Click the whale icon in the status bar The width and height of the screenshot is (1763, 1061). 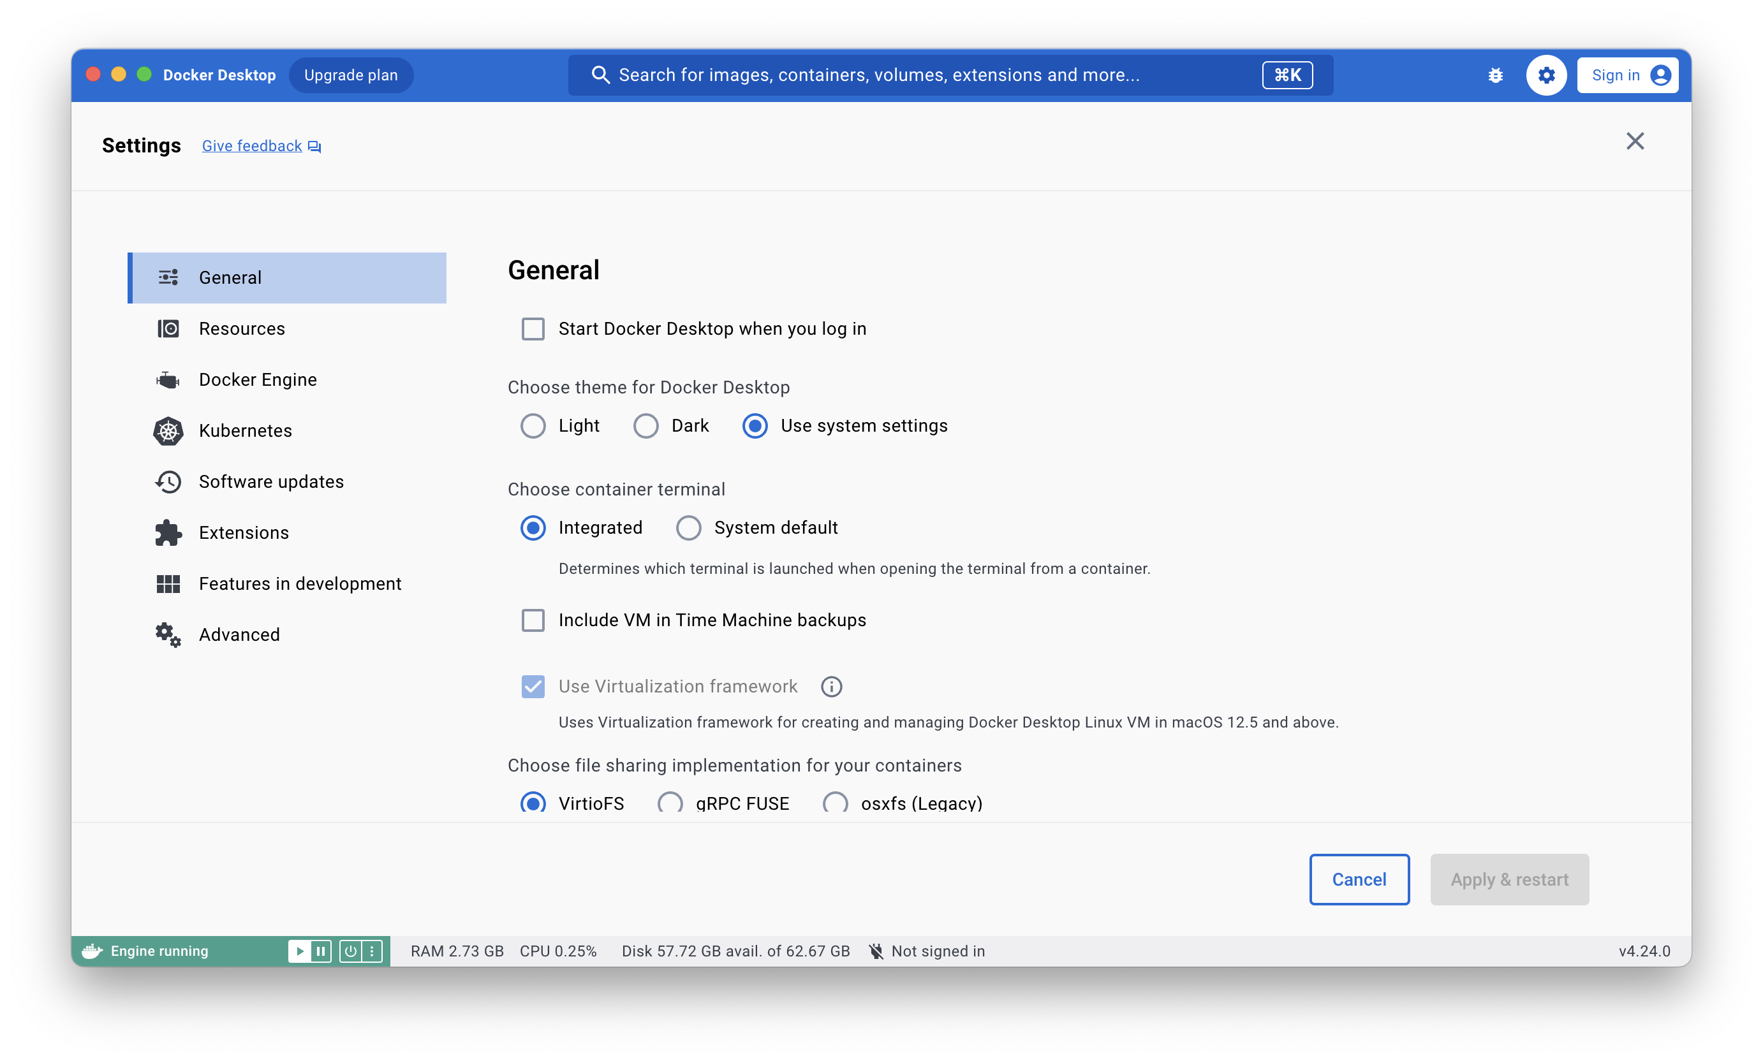[x=92, y=951]
